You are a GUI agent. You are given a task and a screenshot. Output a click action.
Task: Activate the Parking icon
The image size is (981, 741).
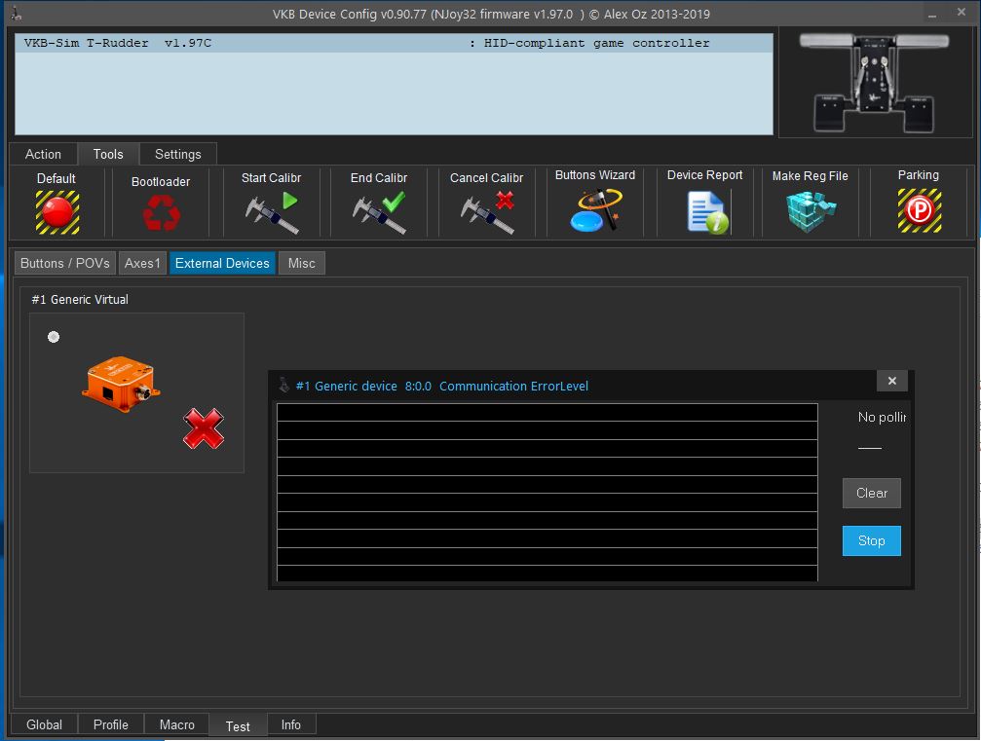pos(919,210)
